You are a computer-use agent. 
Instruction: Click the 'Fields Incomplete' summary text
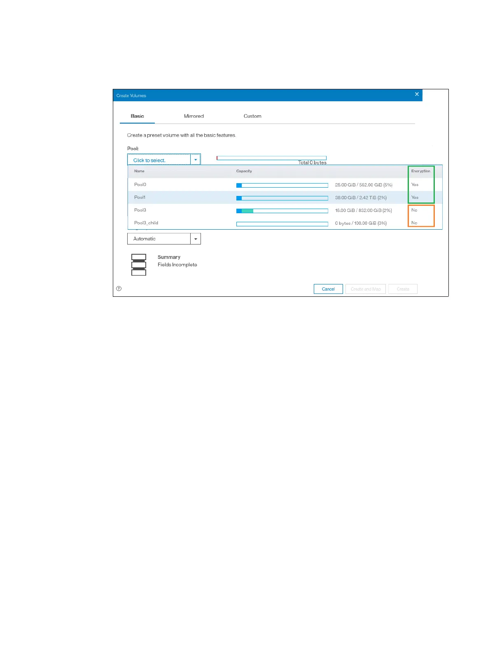click(177, 265)
